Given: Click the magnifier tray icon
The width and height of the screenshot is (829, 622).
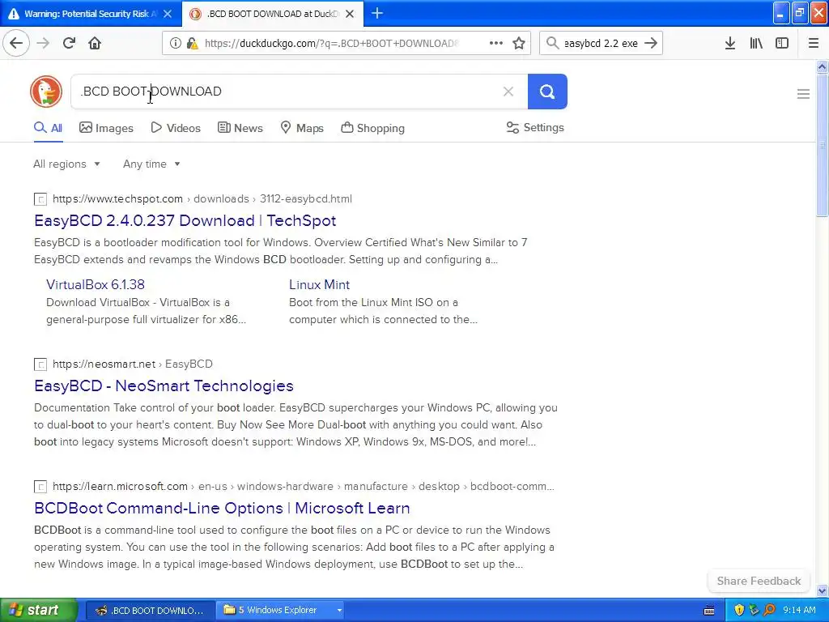Looking at the screenshot, I should coord(769,611).
